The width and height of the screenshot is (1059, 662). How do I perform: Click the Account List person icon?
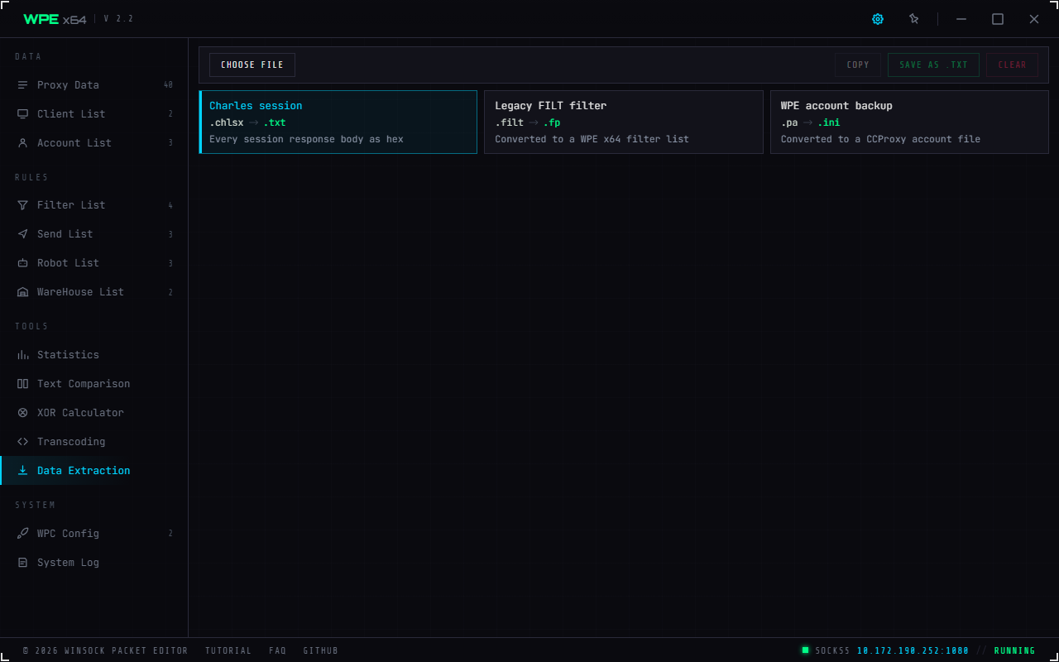click(22, 143)
